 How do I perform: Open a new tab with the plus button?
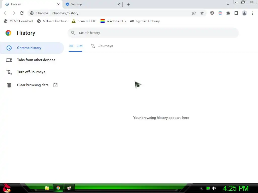[128, 4]
